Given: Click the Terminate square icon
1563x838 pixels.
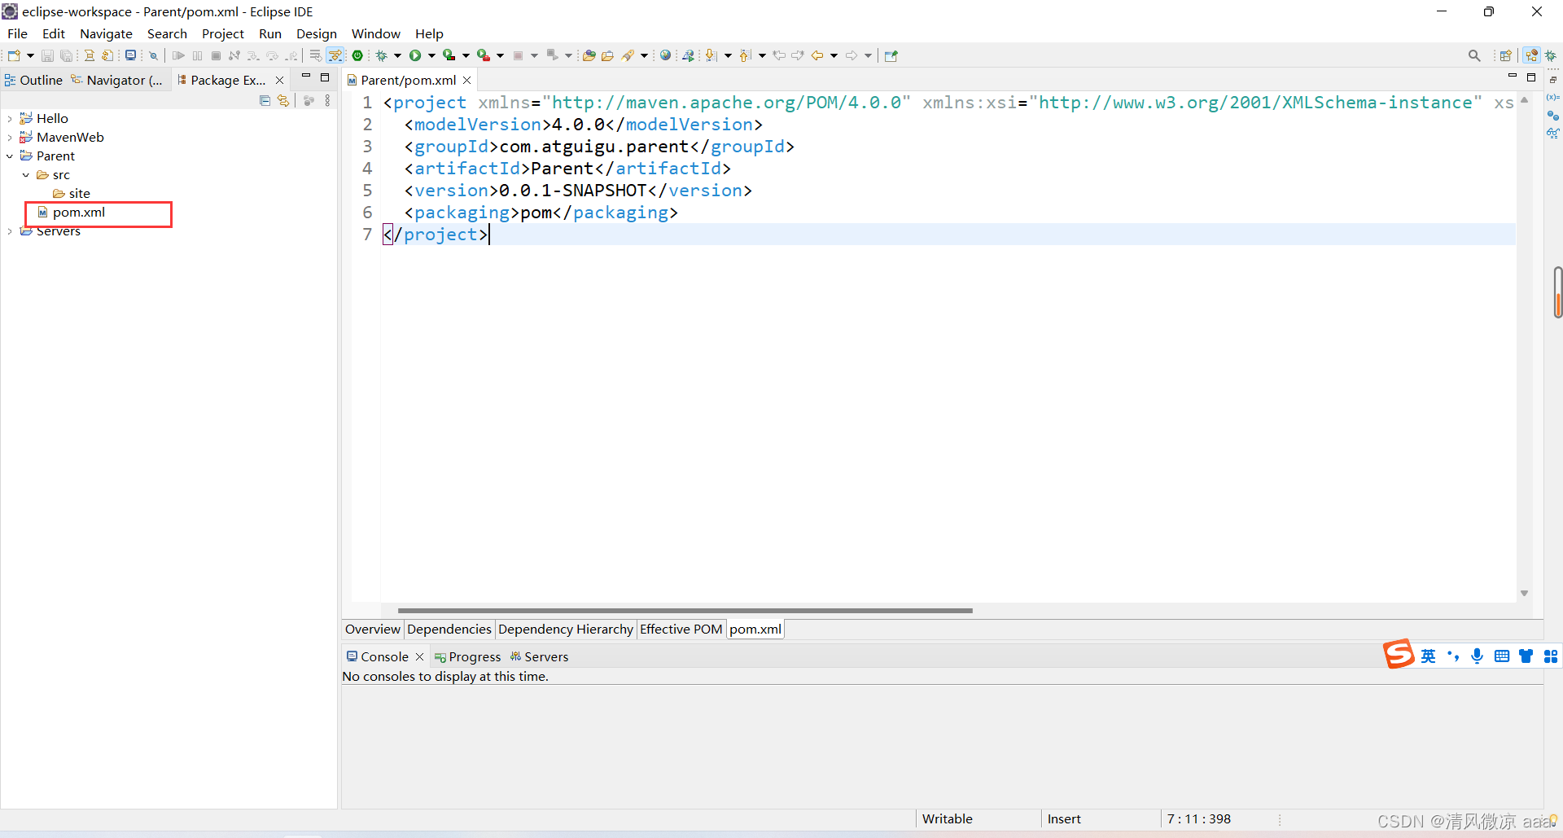Looking at the screenshot, I should click(216, 55).
